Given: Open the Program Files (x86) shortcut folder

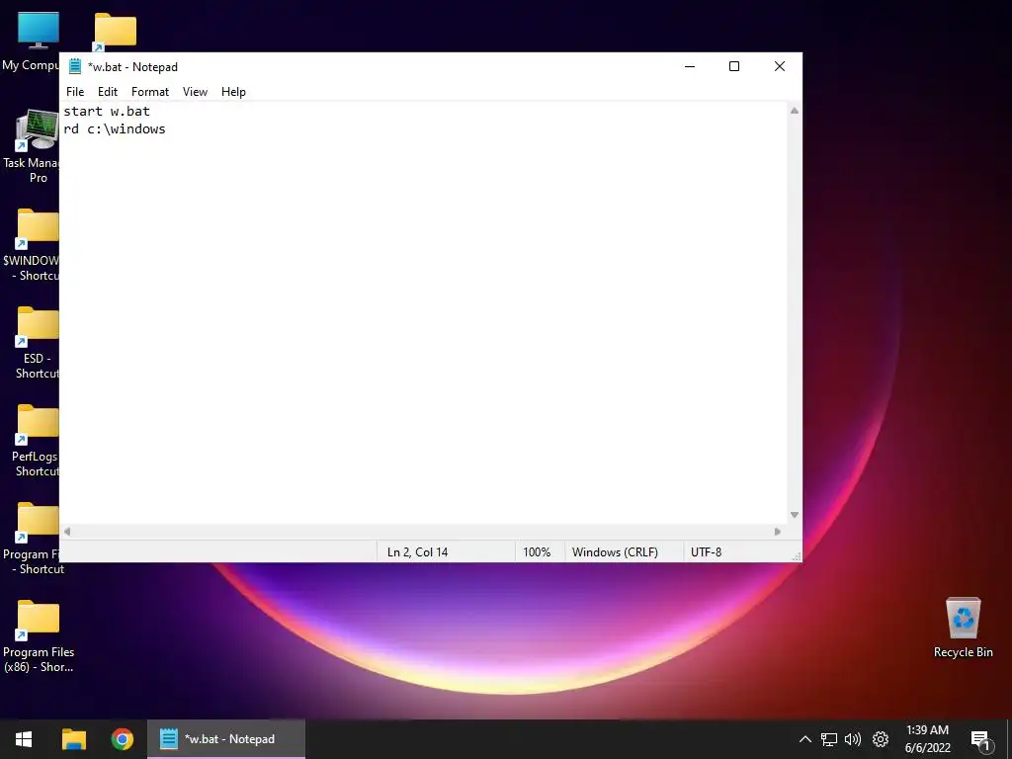Looking at the screenshot, I should tap(39, 637).
